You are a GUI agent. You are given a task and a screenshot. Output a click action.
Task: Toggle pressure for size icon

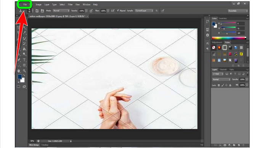point(162,11)
